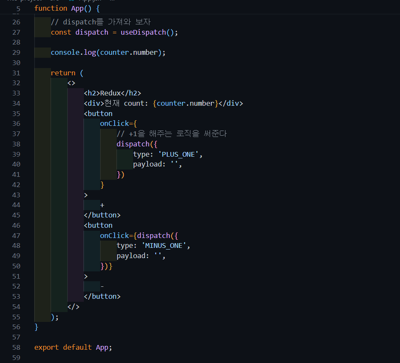Click the '</button>' closing tag on line 45
The height and width of the screenshot is (363, 400).
tap(102, 215)
